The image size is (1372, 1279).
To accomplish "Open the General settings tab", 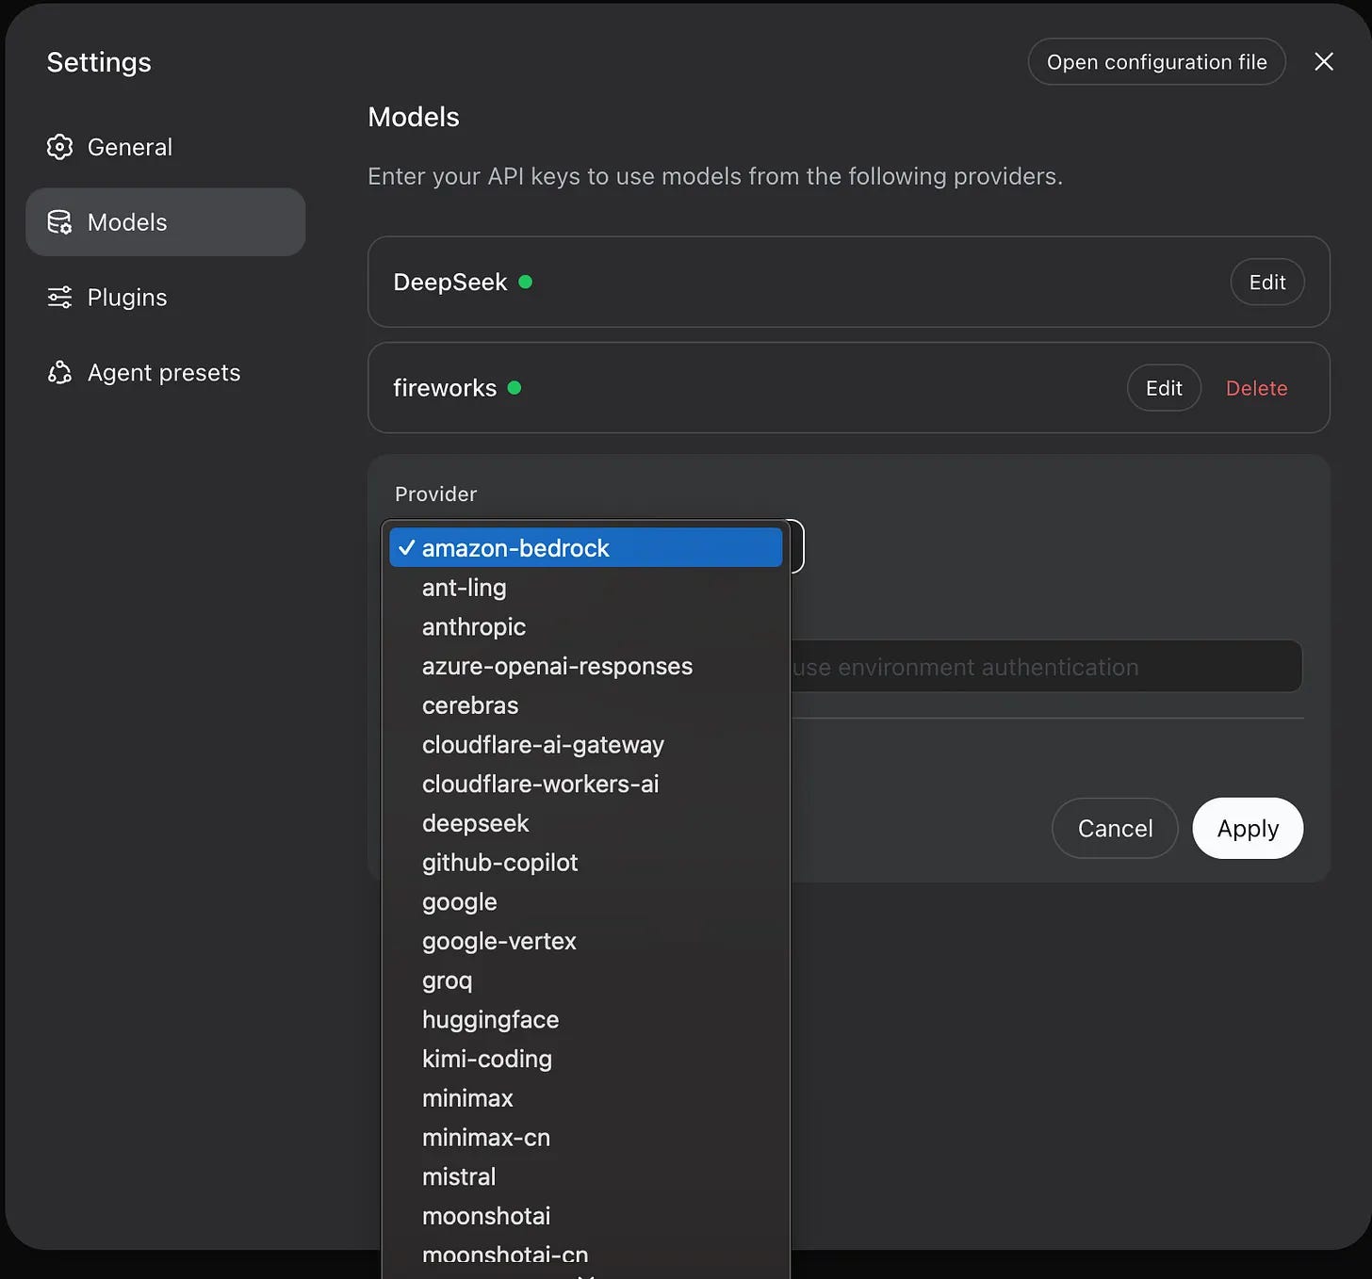I will [166, 147].
